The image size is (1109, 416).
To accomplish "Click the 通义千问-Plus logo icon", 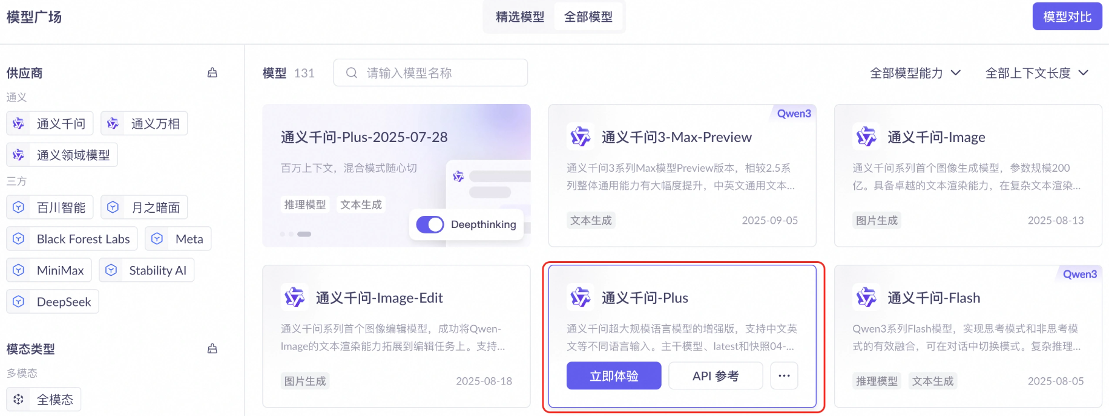I will (x=580, y=297).
